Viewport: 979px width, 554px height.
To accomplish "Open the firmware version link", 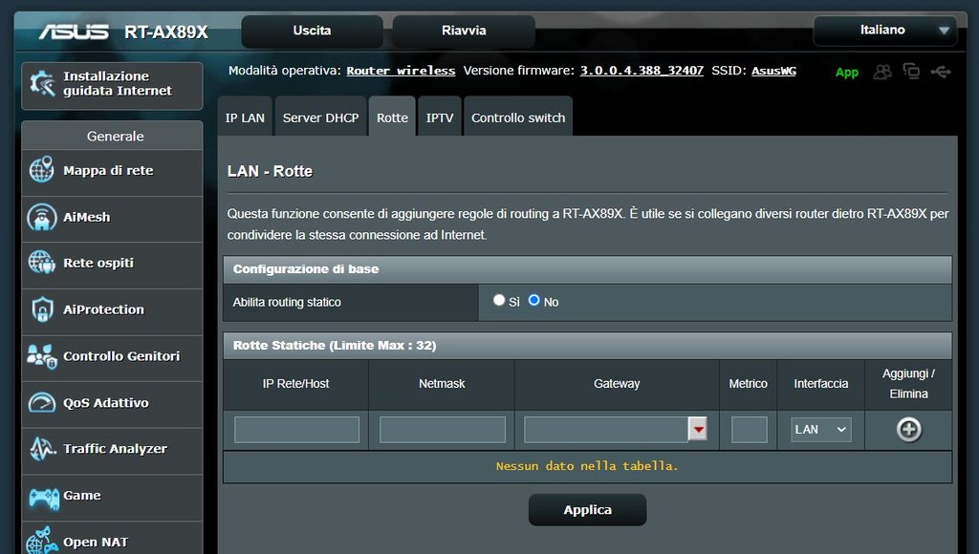I will click(642, 71).
